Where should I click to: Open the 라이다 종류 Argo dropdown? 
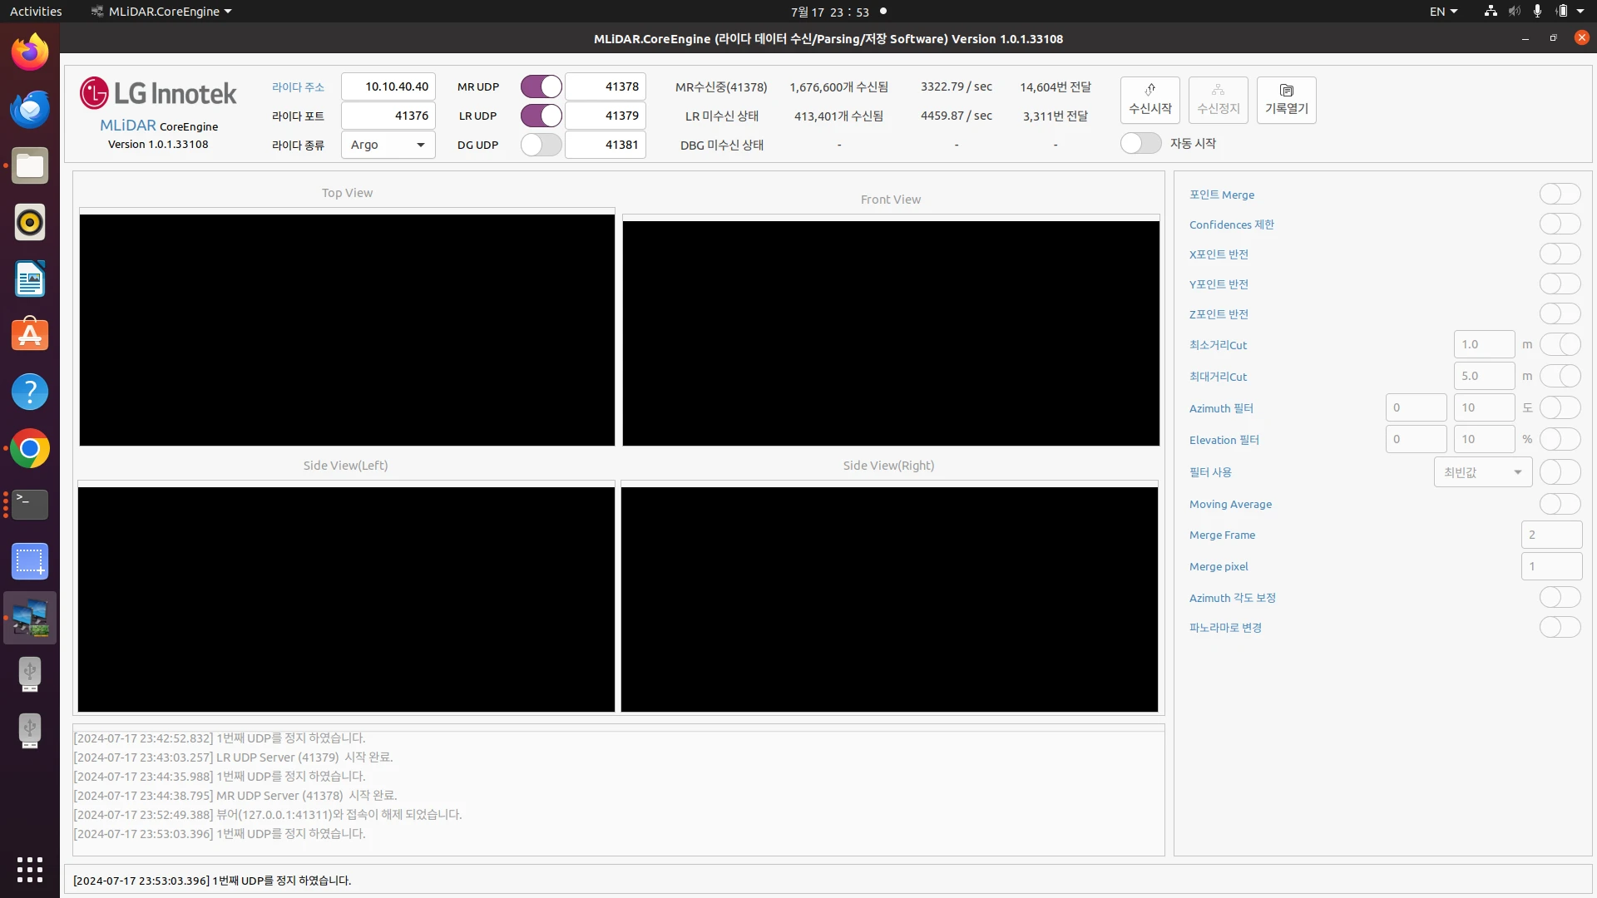point(388,145)
